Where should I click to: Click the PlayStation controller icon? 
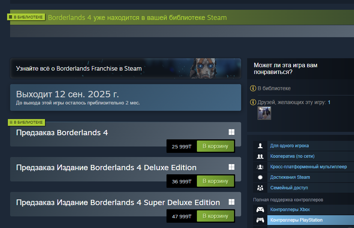coord(260,220)
